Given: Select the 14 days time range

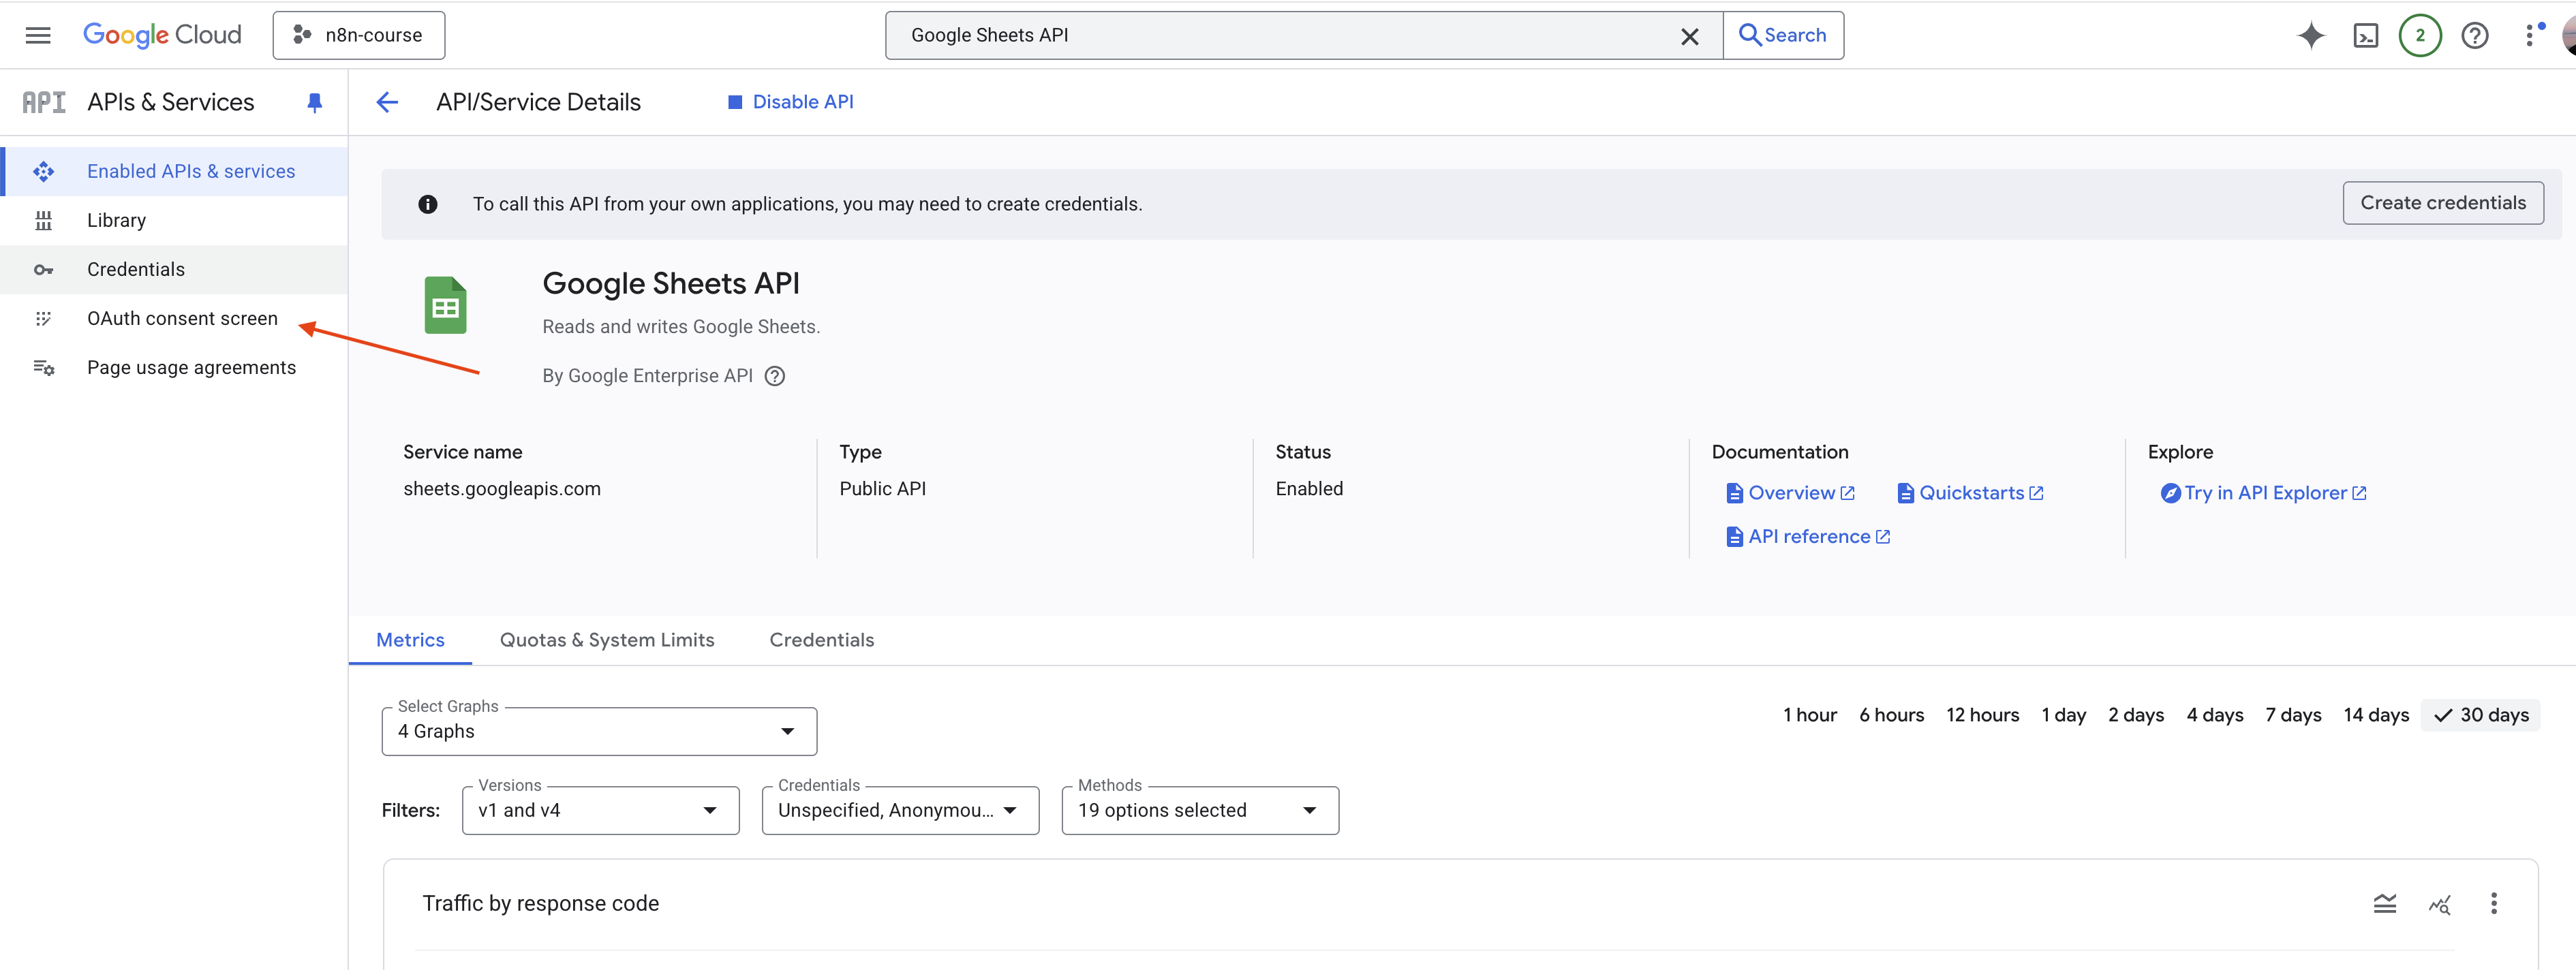Looking at the screenshot, I should tap(2376, 715).
